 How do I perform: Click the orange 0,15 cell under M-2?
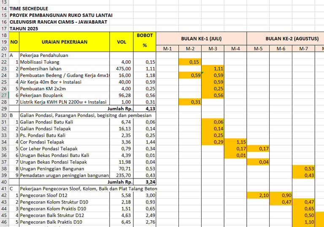(190, 62)
